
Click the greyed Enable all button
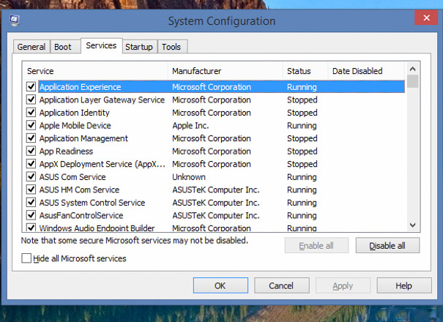coord(316,245)
